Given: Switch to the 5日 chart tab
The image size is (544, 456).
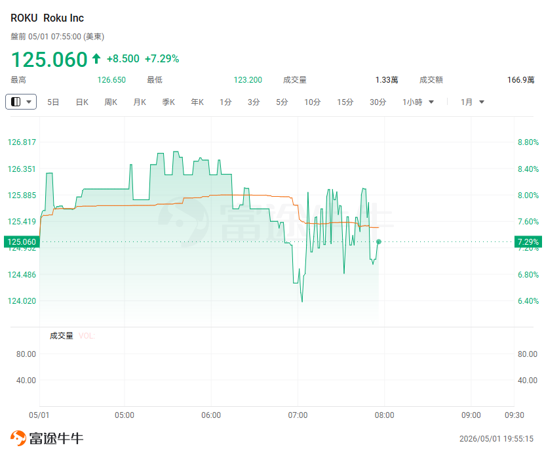Looking at the screenshot, I should point(53,102).
